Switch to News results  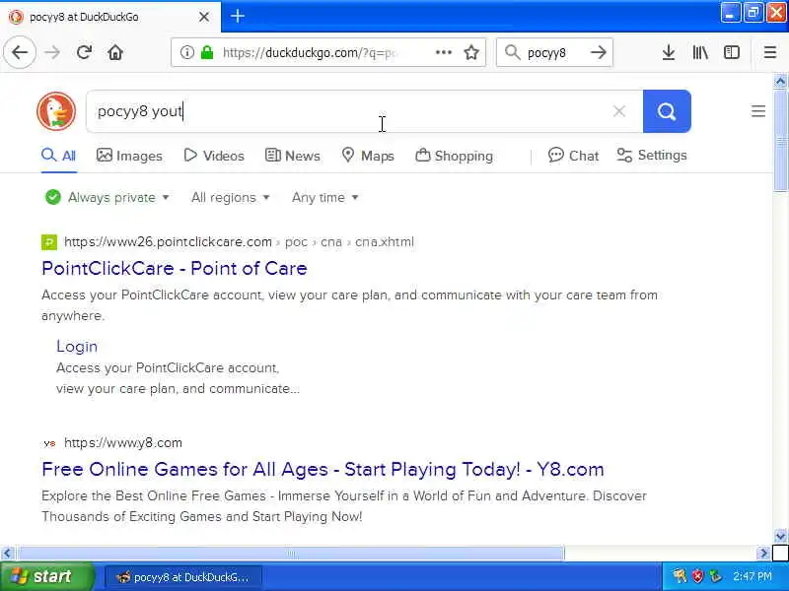click(x=292, y=156)
